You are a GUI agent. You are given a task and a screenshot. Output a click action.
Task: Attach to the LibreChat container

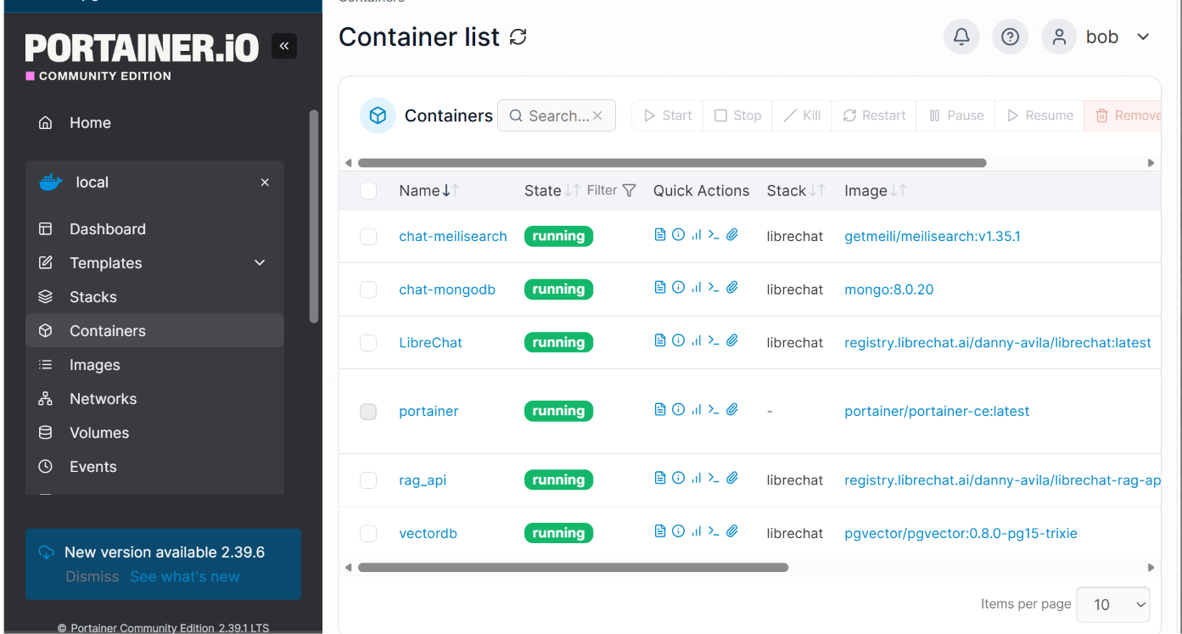[732, 341]
